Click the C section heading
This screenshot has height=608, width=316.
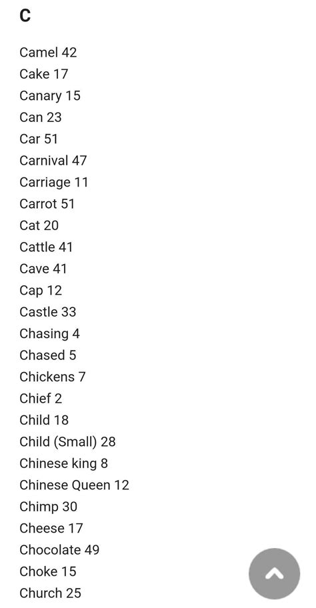click(25, 16)
